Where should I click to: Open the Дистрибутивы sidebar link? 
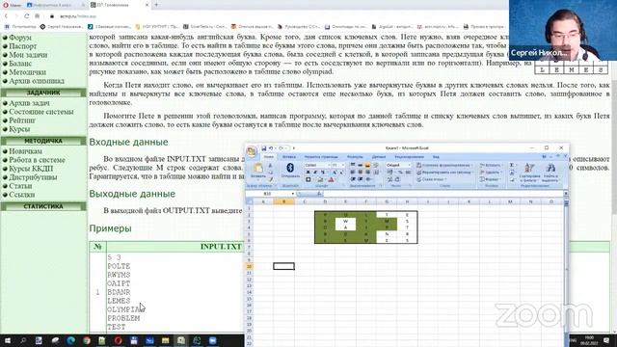33,177
